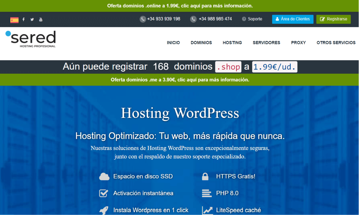Open the Otros Servicios menu

[336, 42]
